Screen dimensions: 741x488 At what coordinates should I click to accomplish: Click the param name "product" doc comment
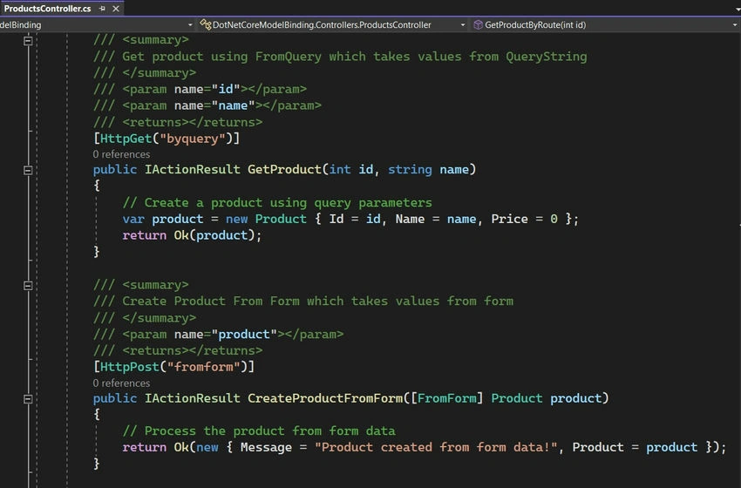218,334
